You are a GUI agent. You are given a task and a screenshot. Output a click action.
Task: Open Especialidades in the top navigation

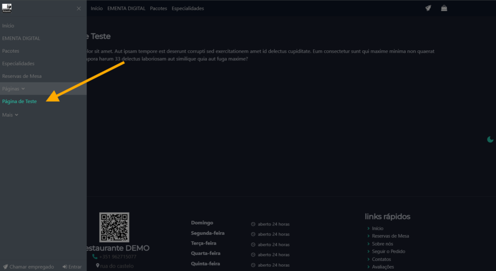tap(187, 9)
